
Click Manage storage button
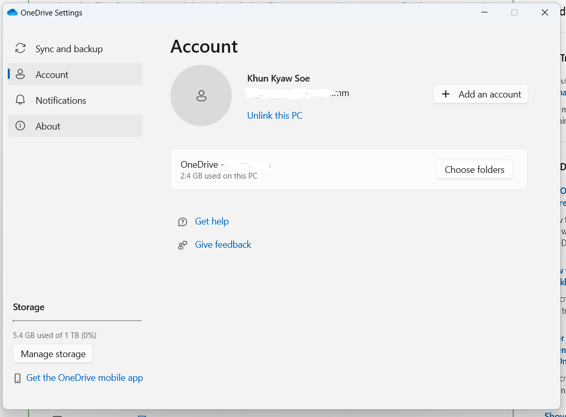53,354
